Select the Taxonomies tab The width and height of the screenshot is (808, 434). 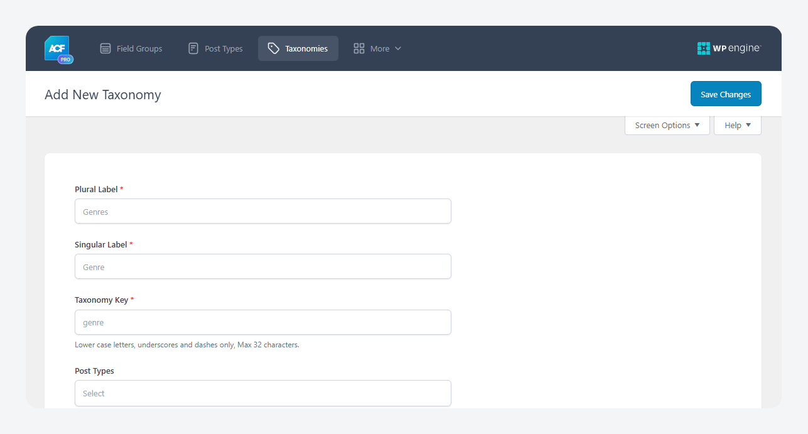pyautogui.click(x=298, y=48)
